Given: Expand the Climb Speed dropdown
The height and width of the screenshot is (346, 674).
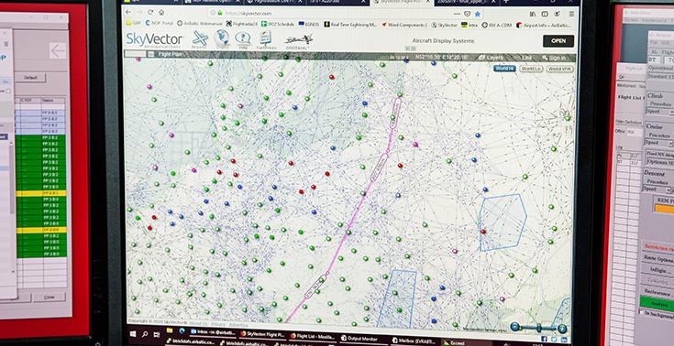Looking at the screenshot, I should pos(659,112).
